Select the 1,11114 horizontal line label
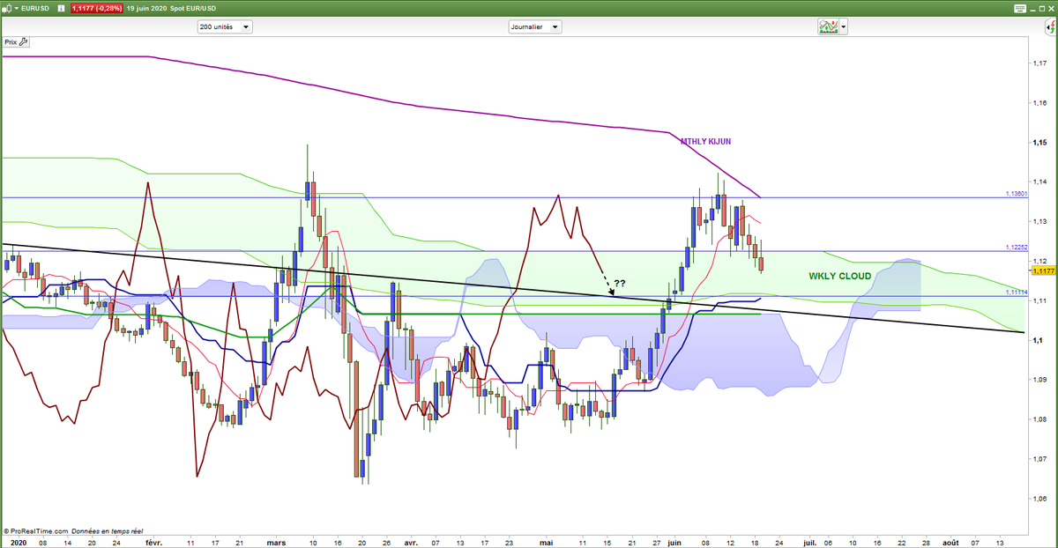 pos(1018,293)
